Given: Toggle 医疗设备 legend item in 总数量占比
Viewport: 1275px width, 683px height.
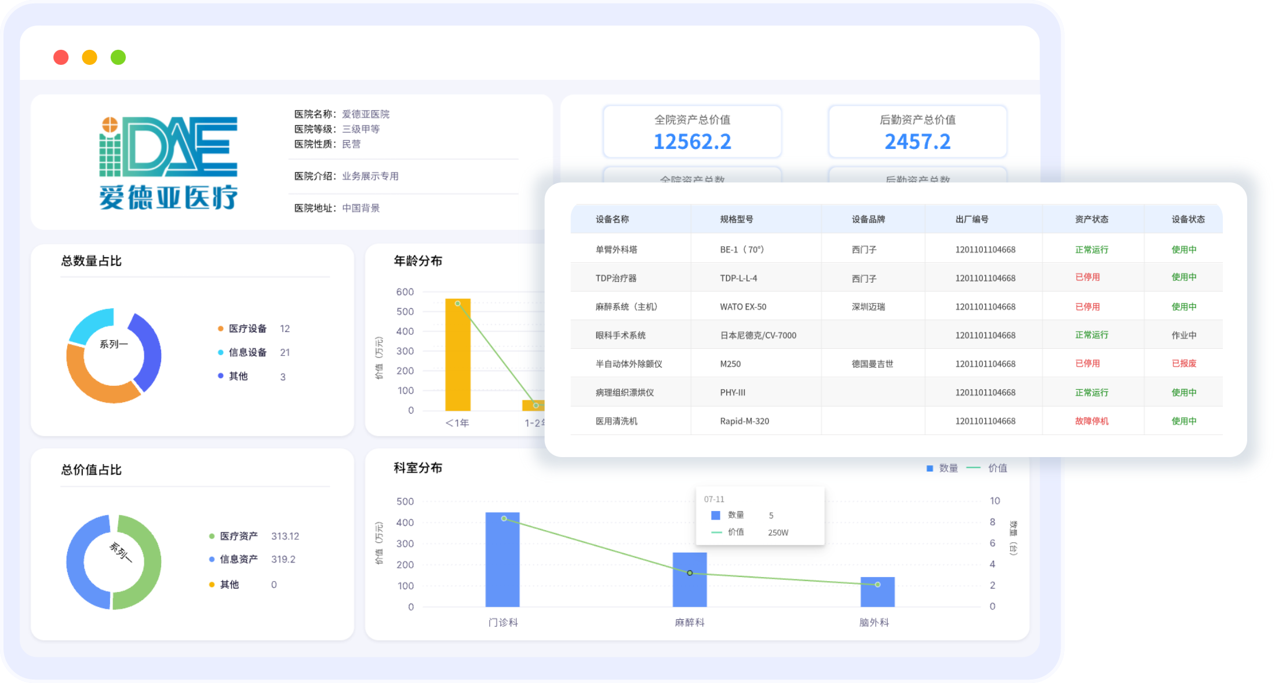Looking at the screenshot, I should coord(247,328).
